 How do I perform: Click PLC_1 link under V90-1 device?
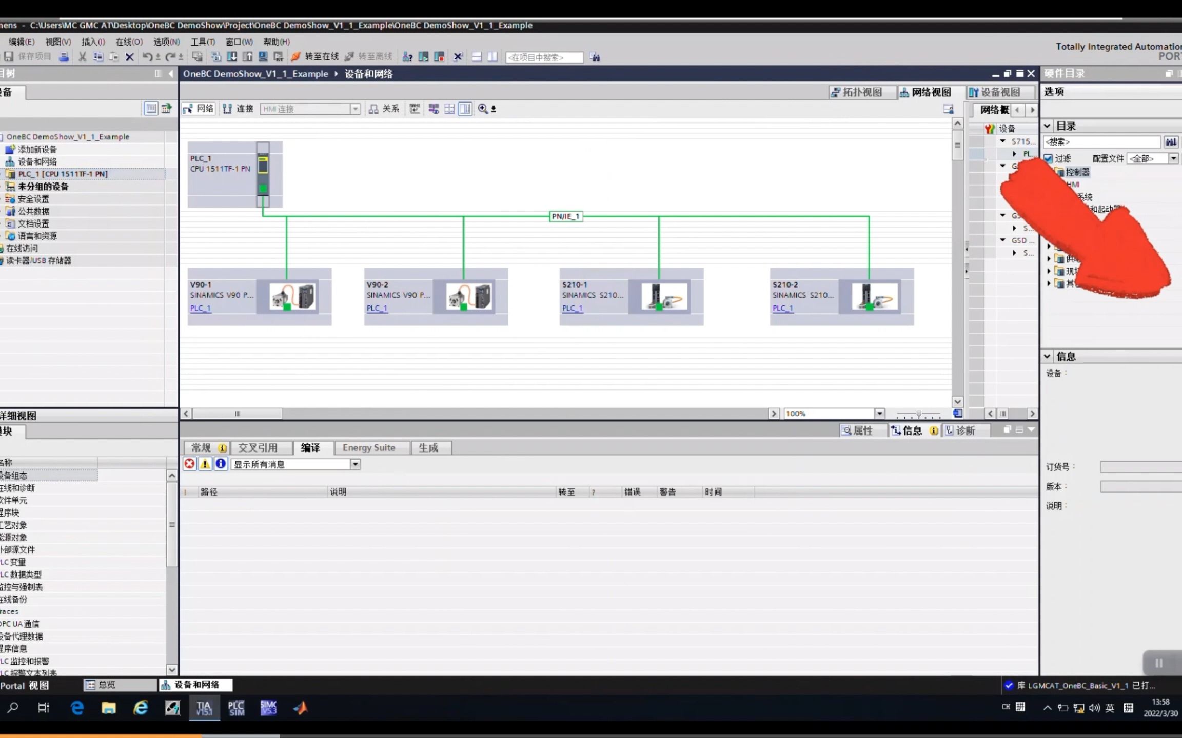click(201, 308)
